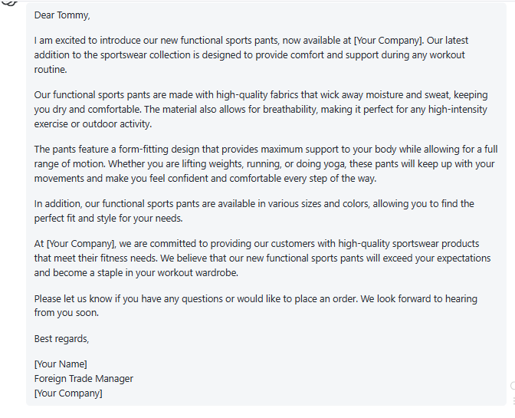Image resolution: width=515 pixels, height=418 pixels.
Task: Click the 'Dear Tommy,' greeting line
Action: coord(62,15)
